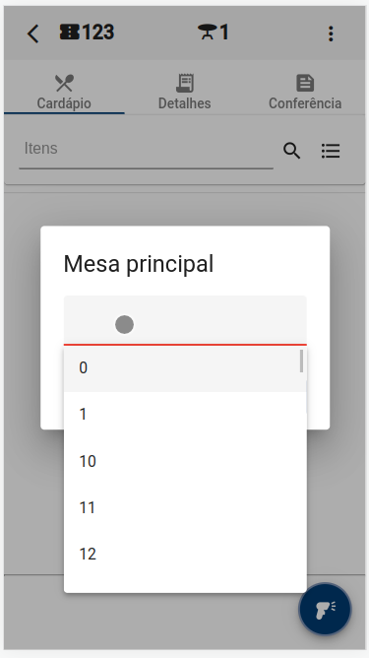Pick option 10 in the list
This screenshot has height=658, width=369.
(x=185, y=461)
